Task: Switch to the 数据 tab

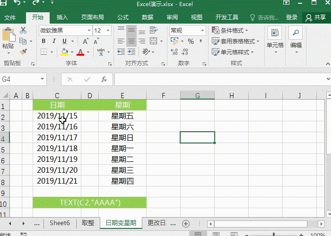Action: point(148,17)
